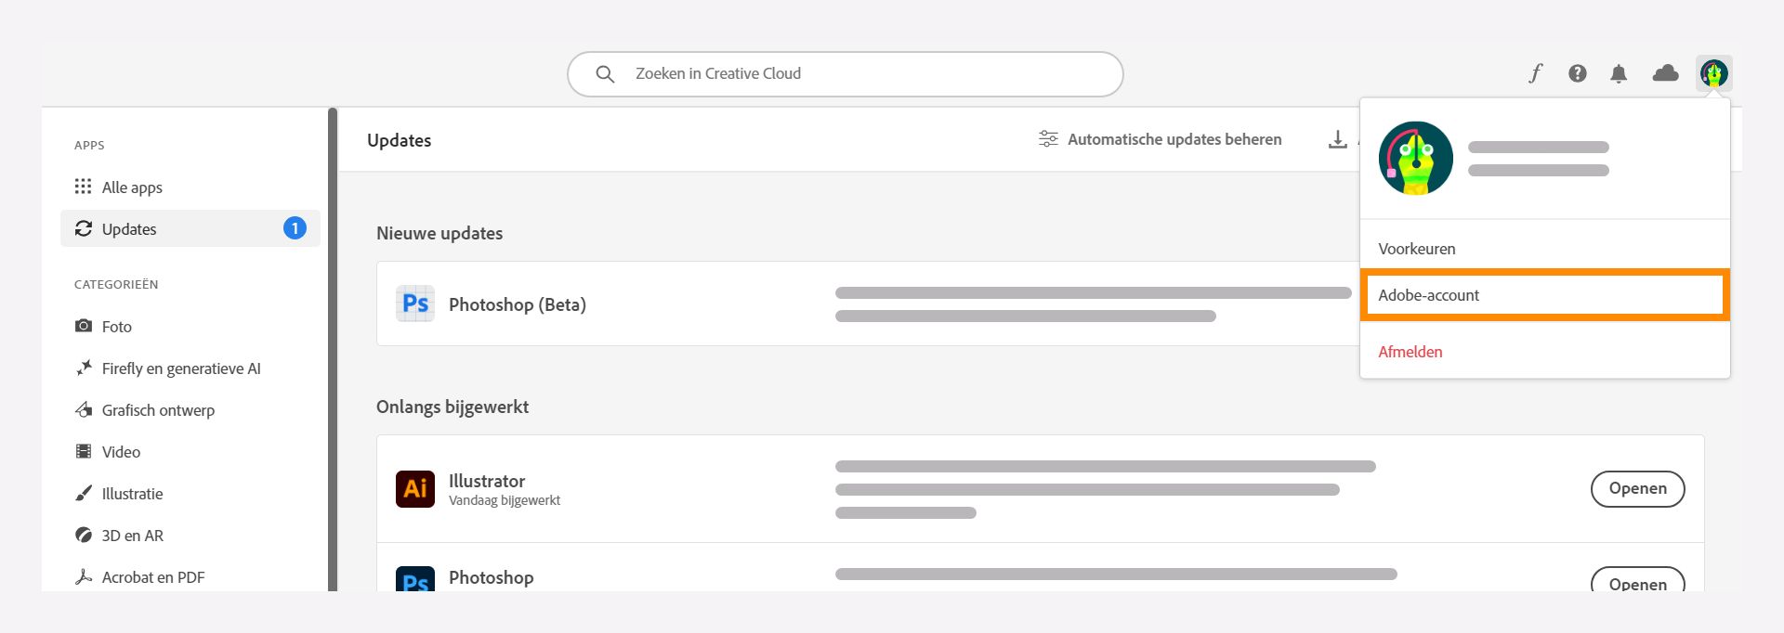Click the download icon near Automatische updates beheren
1784x633 pixels.
[x=1338, y=139]
